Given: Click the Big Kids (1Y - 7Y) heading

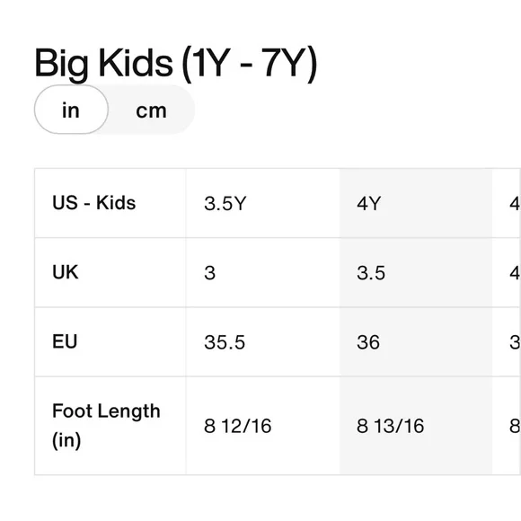Looking at the screenshot, I should coord(176,63).
